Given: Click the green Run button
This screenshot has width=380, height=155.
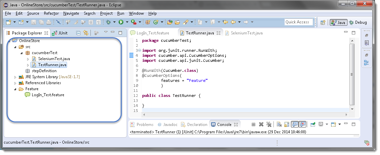Looking at the screenshot, I should (121, 22).
